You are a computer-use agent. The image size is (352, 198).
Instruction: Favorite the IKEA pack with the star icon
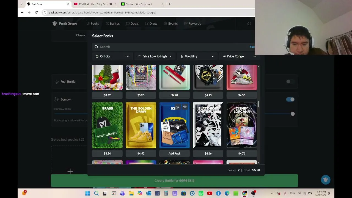(178, 107)
